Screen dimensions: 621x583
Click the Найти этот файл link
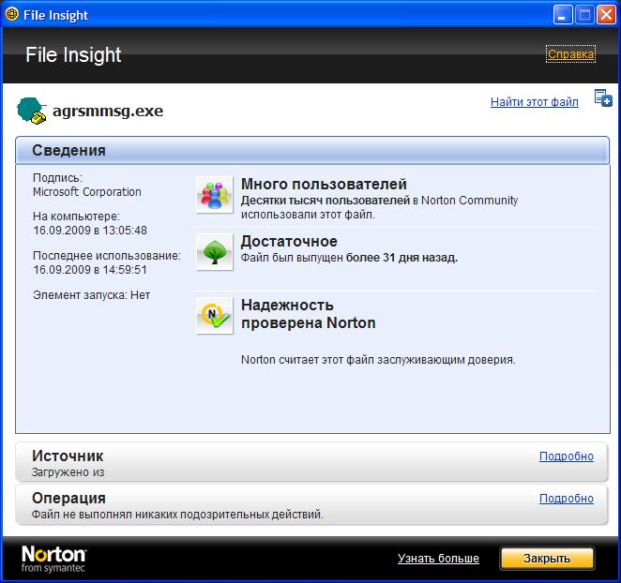click(535, 102)
